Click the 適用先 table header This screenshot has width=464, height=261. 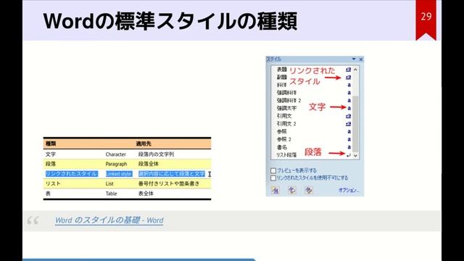pyautogui.click(x=144, y=144)
